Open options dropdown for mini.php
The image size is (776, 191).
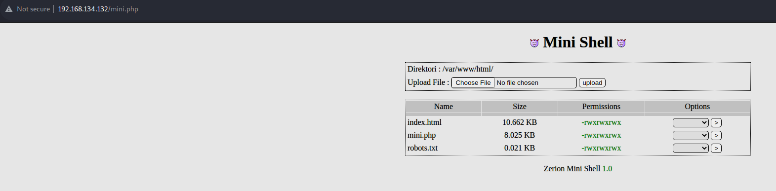tap(691, 135)
